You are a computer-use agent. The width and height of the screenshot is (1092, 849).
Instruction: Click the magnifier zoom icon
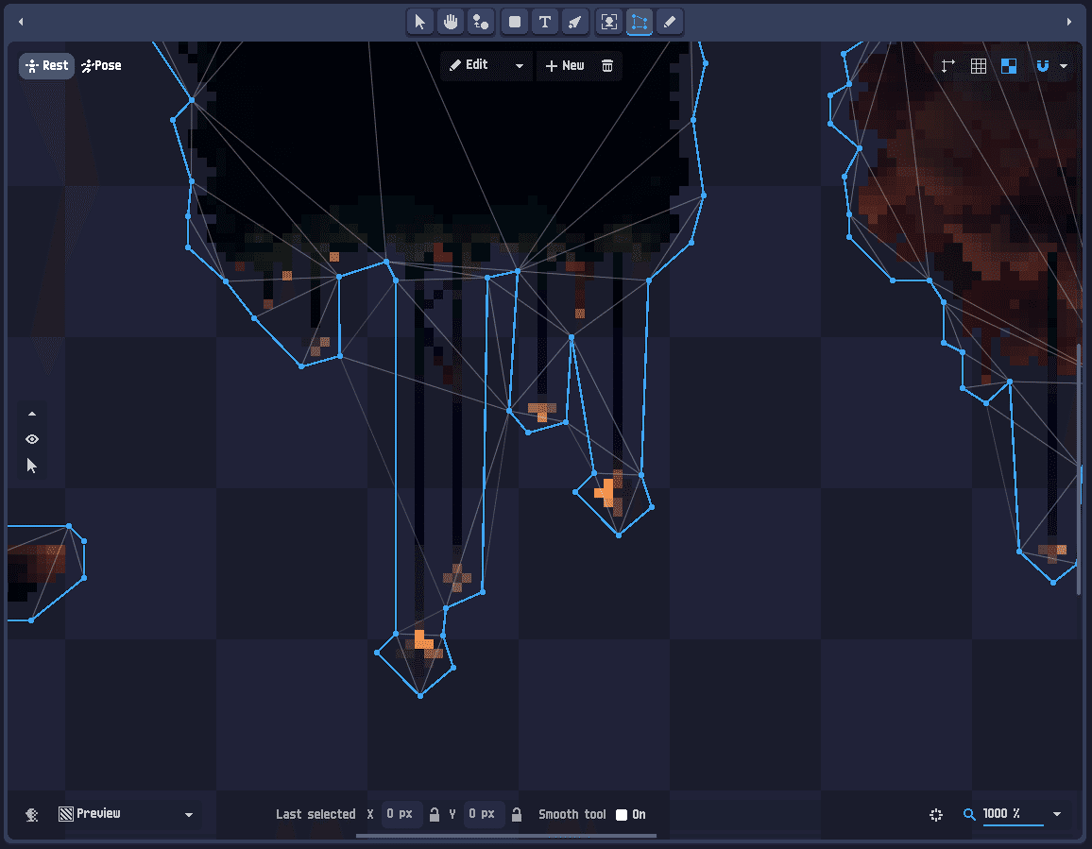[x=969, y=814]
